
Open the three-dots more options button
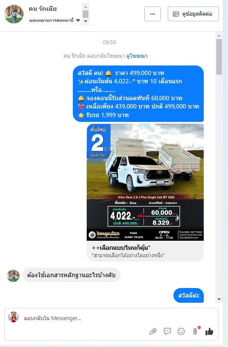coord(153,14)
